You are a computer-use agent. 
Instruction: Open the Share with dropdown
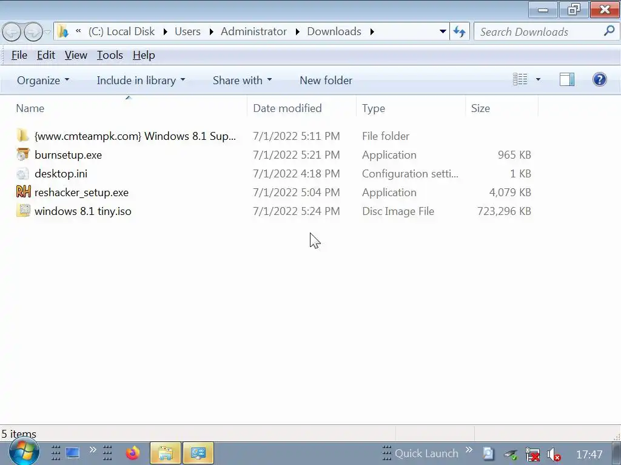pyautogui.click(x=242, y=81)
